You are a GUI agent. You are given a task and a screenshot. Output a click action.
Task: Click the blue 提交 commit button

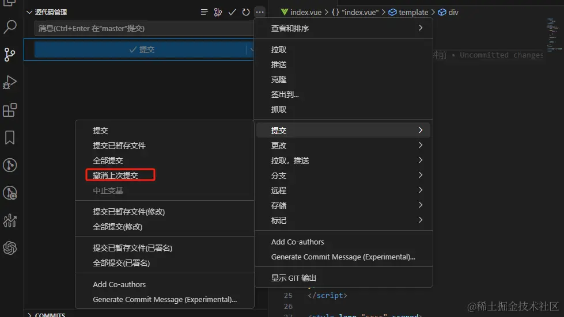[141, 49]
